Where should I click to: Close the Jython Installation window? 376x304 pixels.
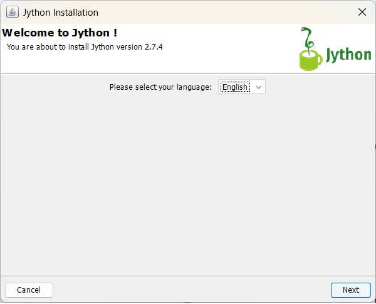362,12
